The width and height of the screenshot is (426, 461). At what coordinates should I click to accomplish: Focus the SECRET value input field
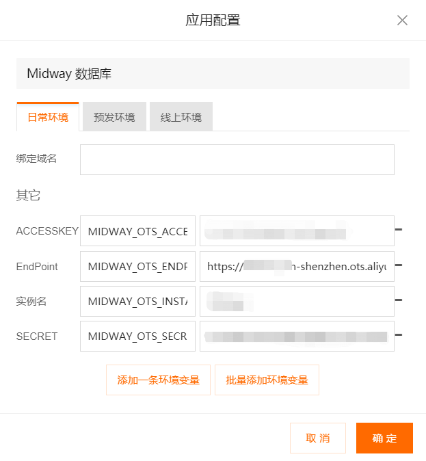click(297, 336)
